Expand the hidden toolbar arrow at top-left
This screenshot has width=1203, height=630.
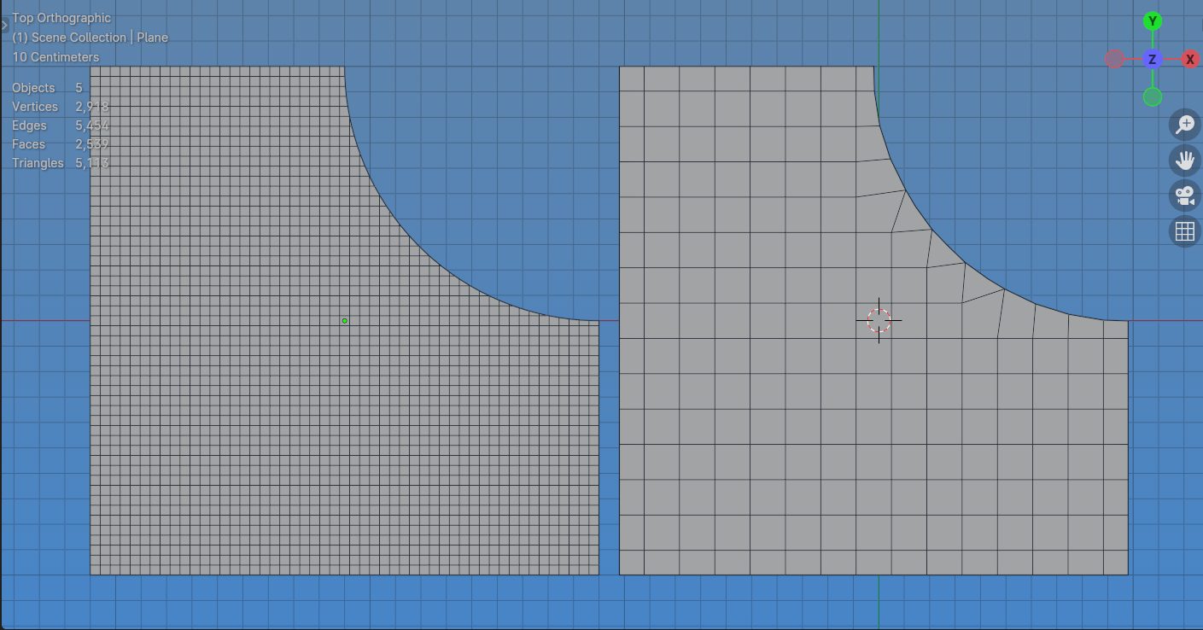(4, 26)
